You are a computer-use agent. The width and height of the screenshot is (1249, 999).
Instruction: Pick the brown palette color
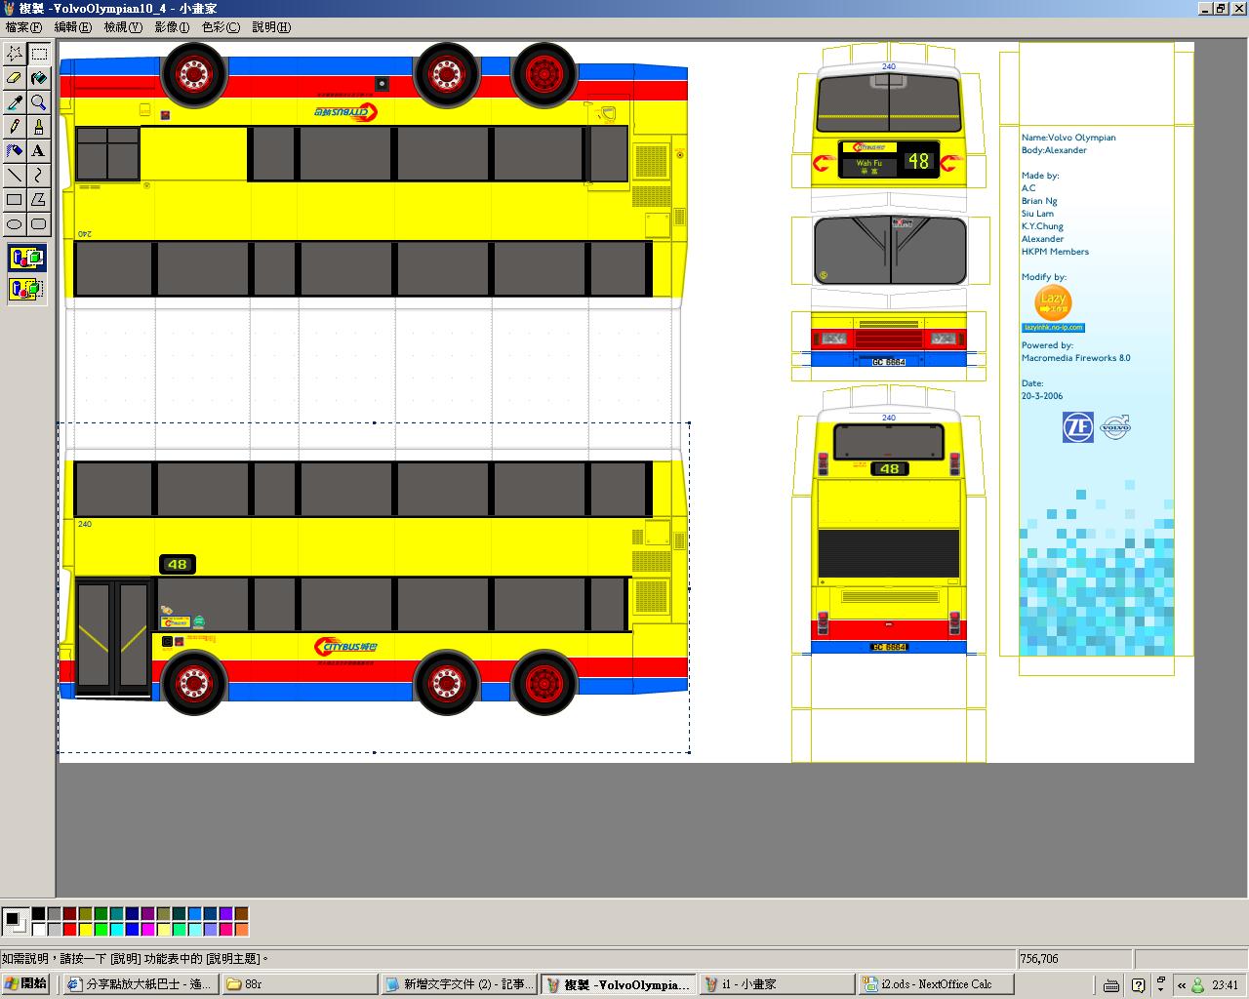(241, 914)
